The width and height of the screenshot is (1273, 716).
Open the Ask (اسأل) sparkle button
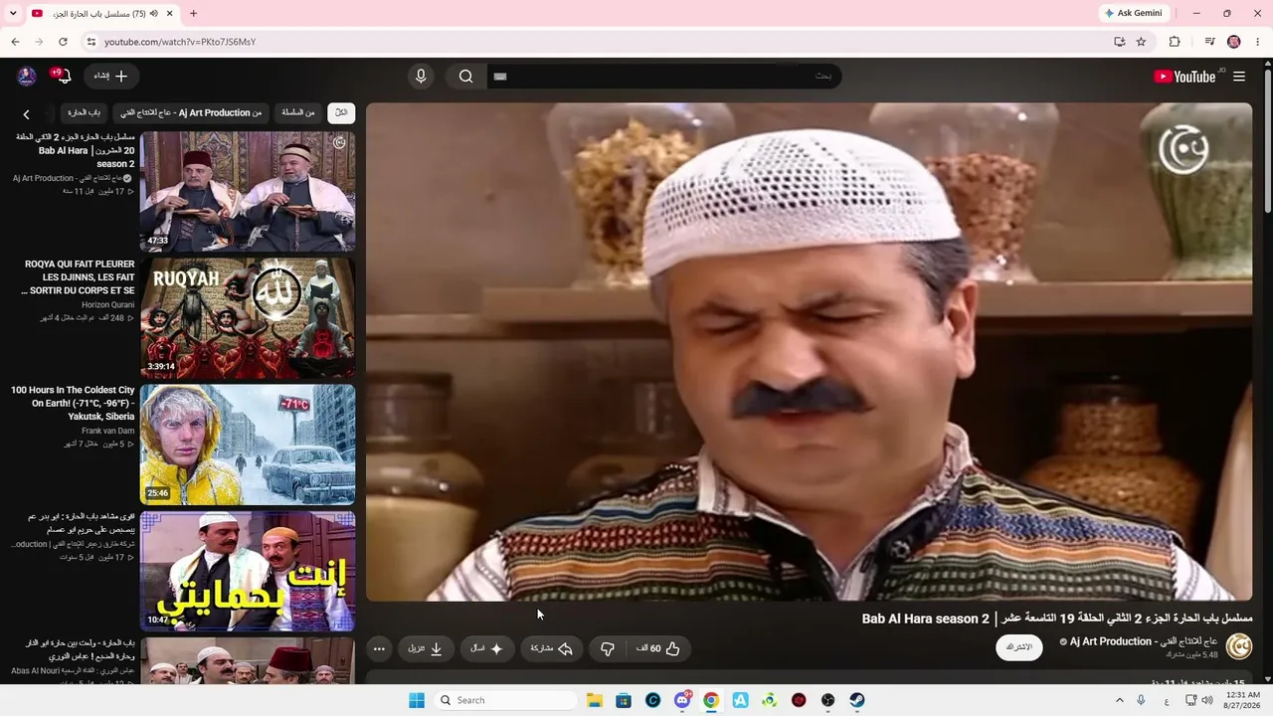click(x=487, y=649)
